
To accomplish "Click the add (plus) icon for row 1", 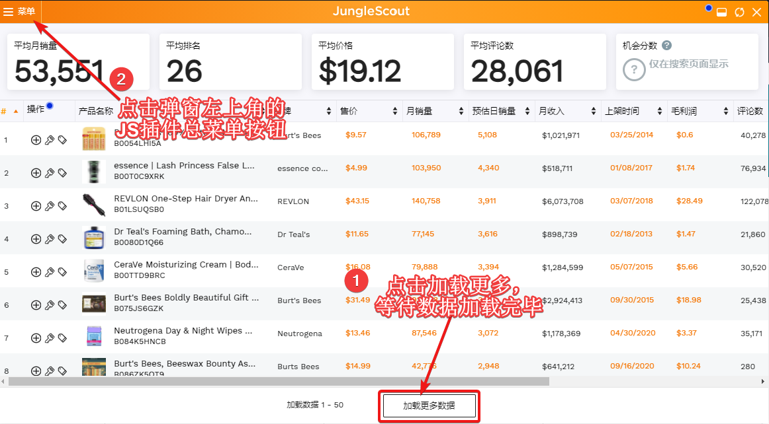I will [x=36, y=140].
